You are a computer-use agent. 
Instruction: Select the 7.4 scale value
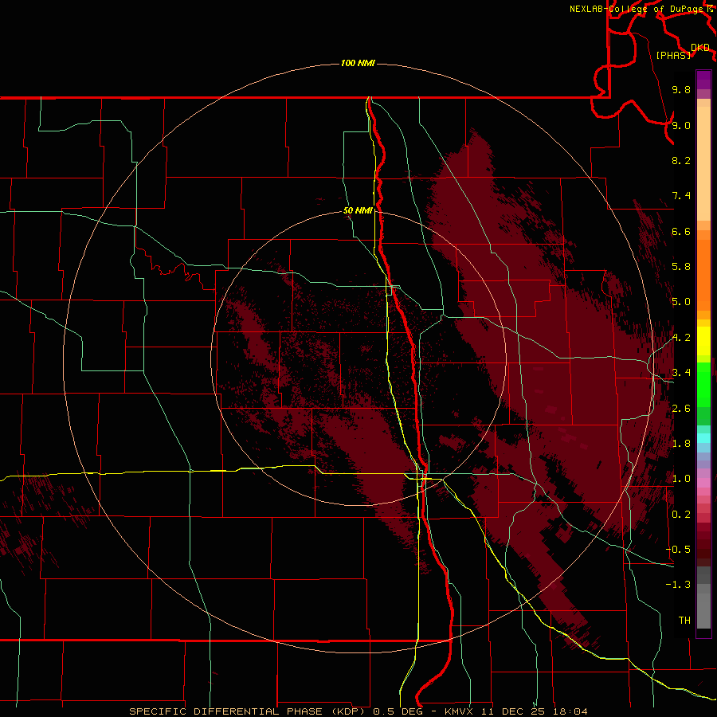tap(681, 196)
